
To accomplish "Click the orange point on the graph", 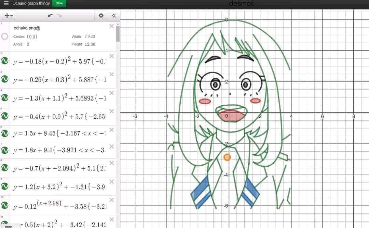I will (227, 157).
